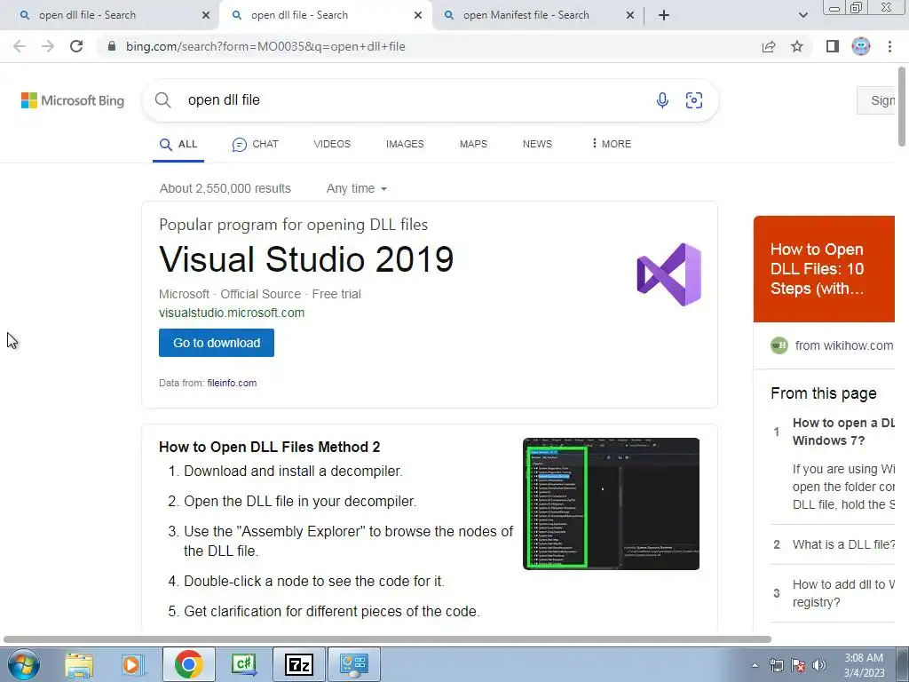Open the C# application in taskbar
Viewport: 909px width, 682px height.
[243, 664]
